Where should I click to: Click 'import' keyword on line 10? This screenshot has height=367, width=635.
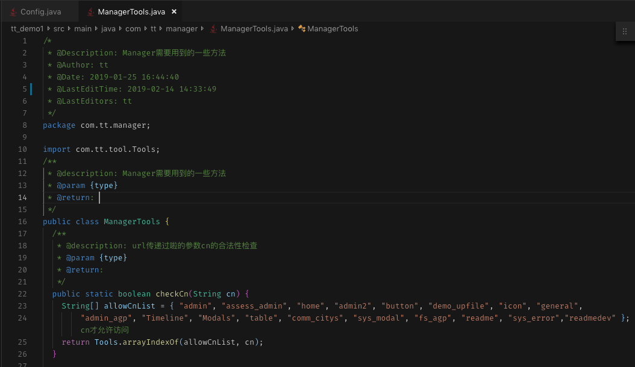coord(57,149)
